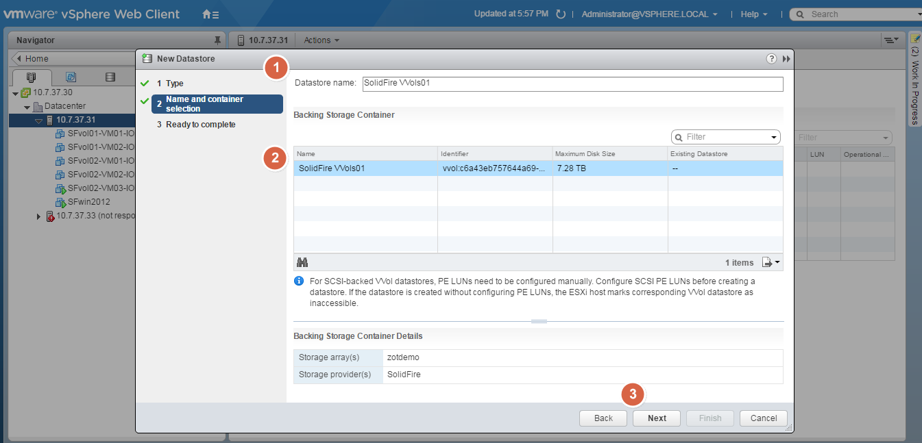This screenshot has width=922, height=443.
Task: Switch to Storage navigator tab
Action: tap(110, 77)
